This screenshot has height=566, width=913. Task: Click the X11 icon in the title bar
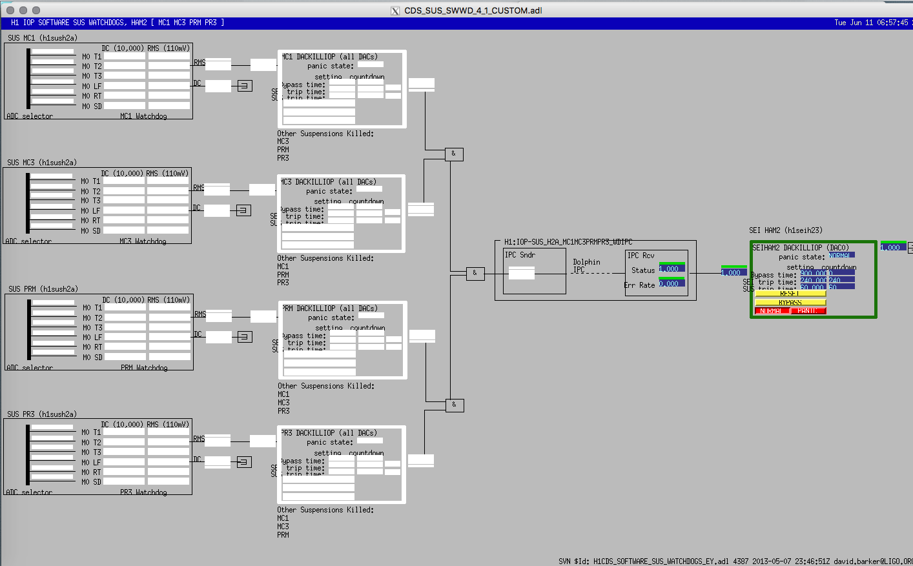[x=395, y=10]
